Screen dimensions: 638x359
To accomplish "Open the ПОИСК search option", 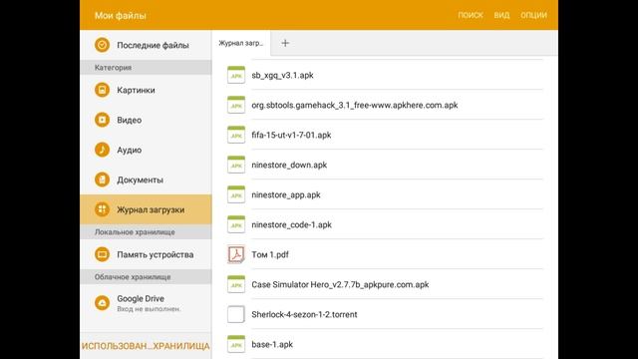I will pyautogui.click(x=471, y=15).
